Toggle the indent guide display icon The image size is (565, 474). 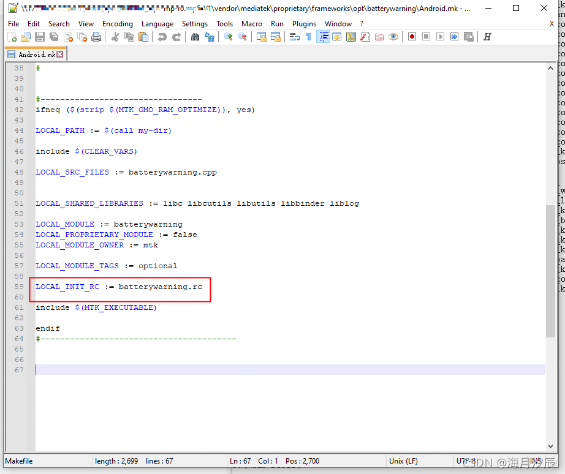click(x=324, y=37)
